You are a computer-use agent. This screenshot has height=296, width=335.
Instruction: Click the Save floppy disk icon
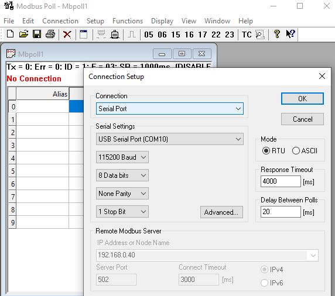37,34
